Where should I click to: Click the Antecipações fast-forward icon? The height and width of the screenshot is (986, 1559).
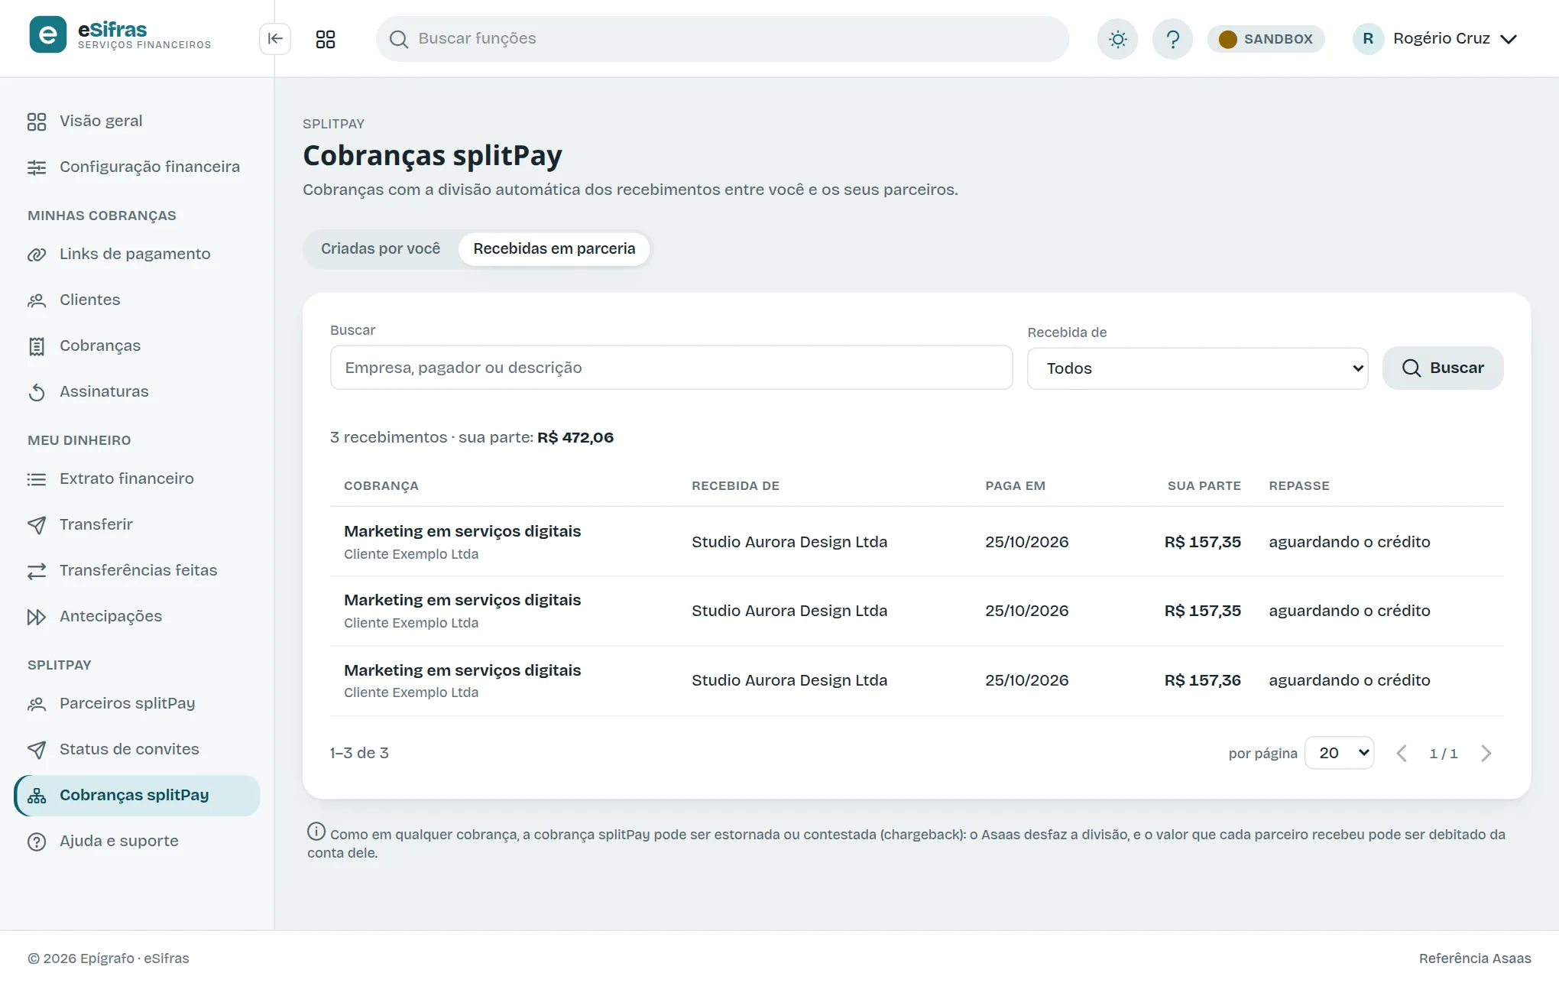click(x=37, y=617)
